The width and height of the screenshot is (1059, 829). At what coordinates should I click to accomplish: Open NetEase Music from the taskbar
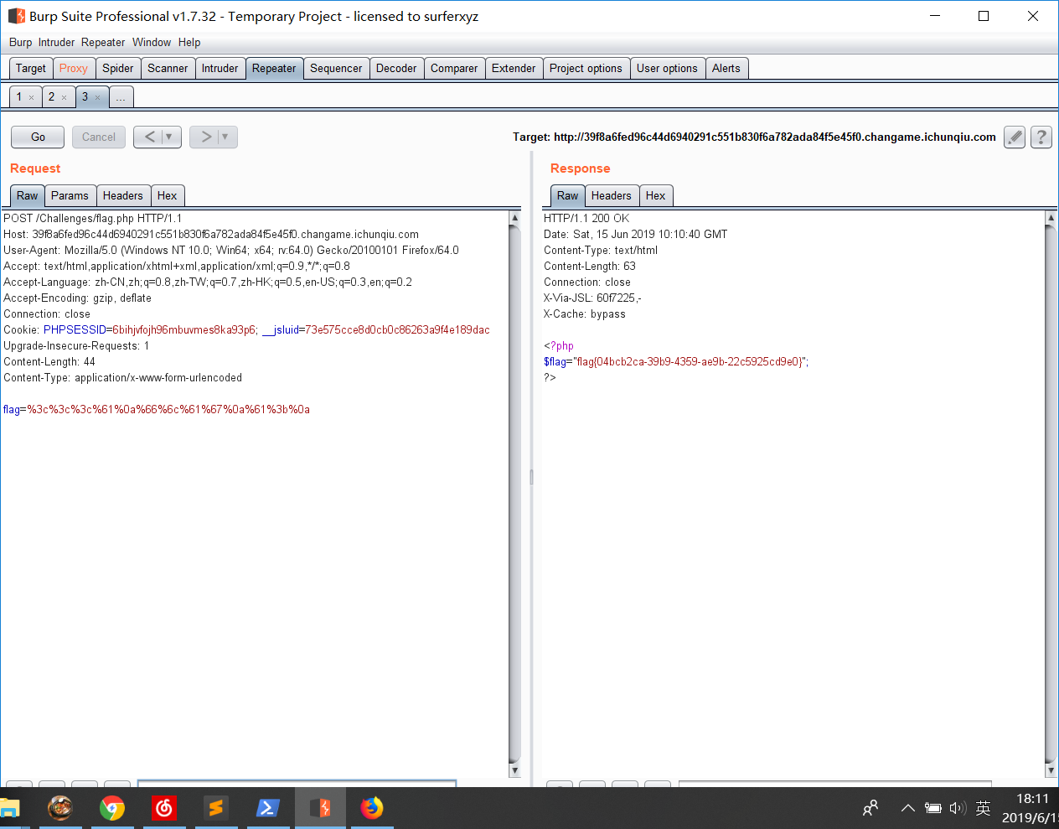point(164,808)
